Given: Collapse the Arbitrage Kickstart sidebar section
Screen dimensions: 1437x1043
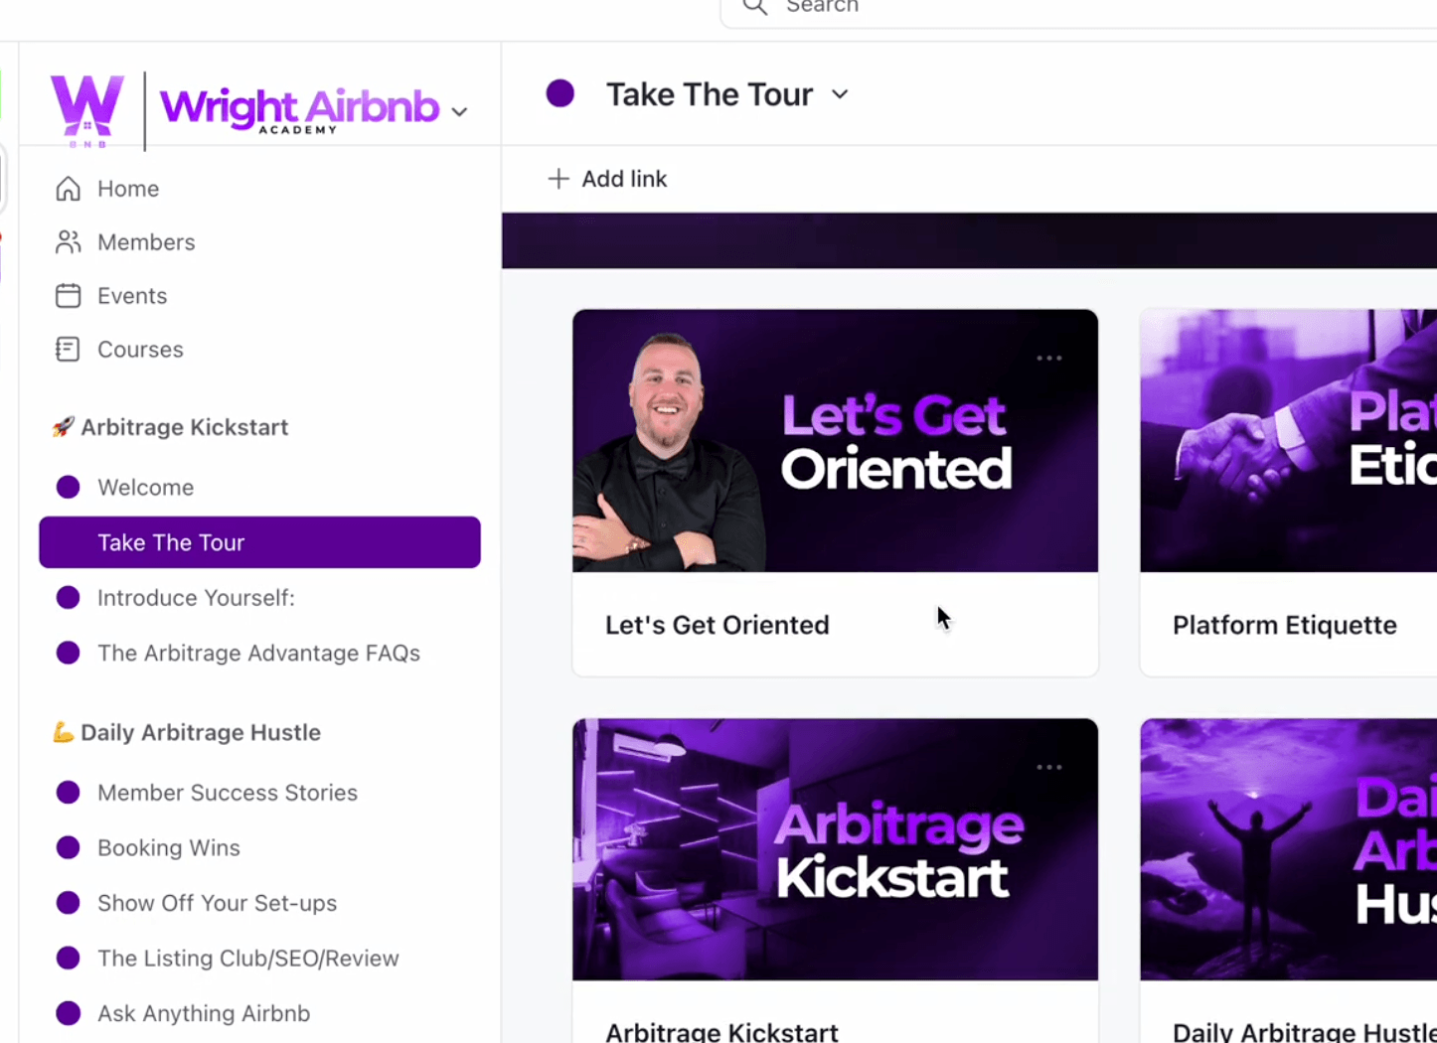Looking at the screenshot, I should (x=170, y=427).
